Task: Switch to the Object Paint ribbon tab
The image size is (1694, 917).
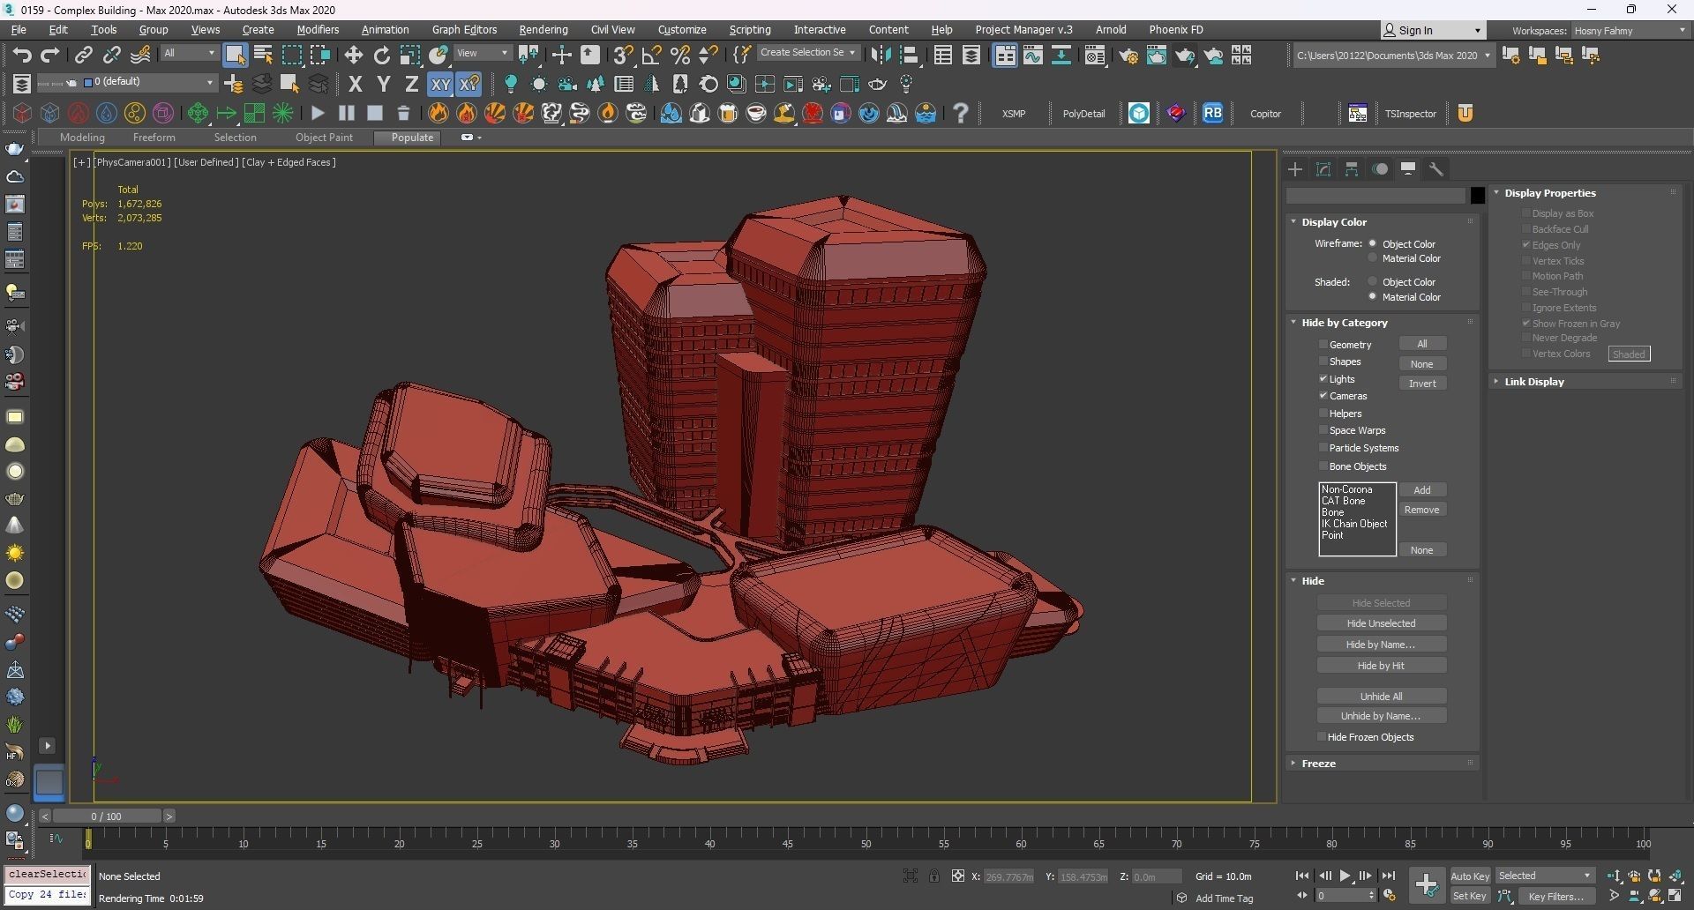Action: (x=324, y=138)
